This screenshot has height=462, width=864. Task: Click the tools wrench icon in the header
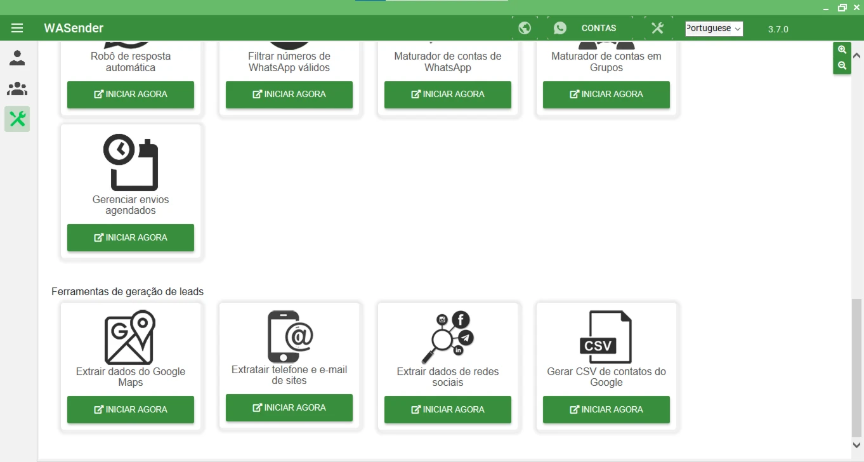[657, 28]
